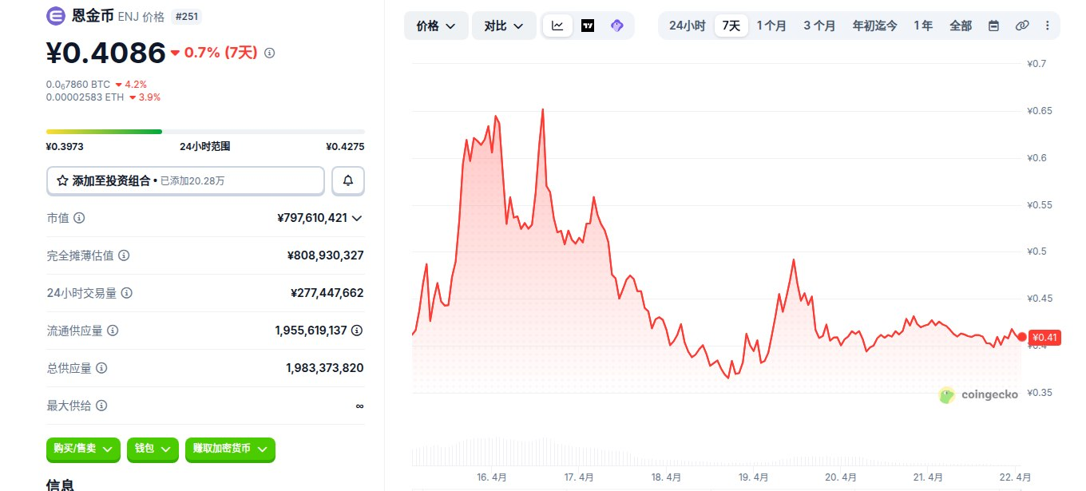This screenshot has height=491, width=1086.
Task: Click the 信息 section heading
Action: click(61, 484)
